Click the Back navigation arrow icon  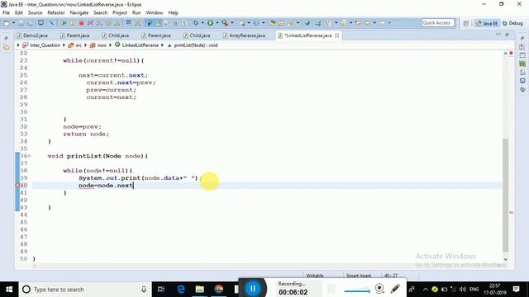[x=367, y=23]
